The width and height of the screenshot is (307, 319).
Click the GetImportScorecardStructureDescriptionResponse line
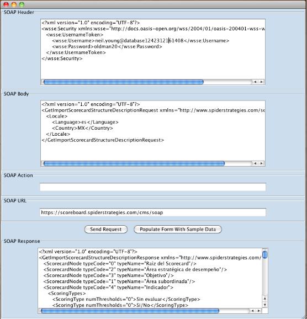coord(150,258)
